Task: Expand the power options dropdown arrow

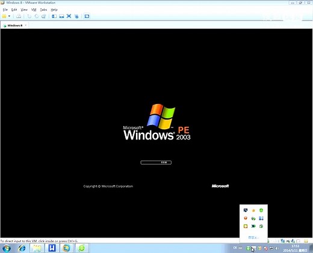Action: (9, 16)
